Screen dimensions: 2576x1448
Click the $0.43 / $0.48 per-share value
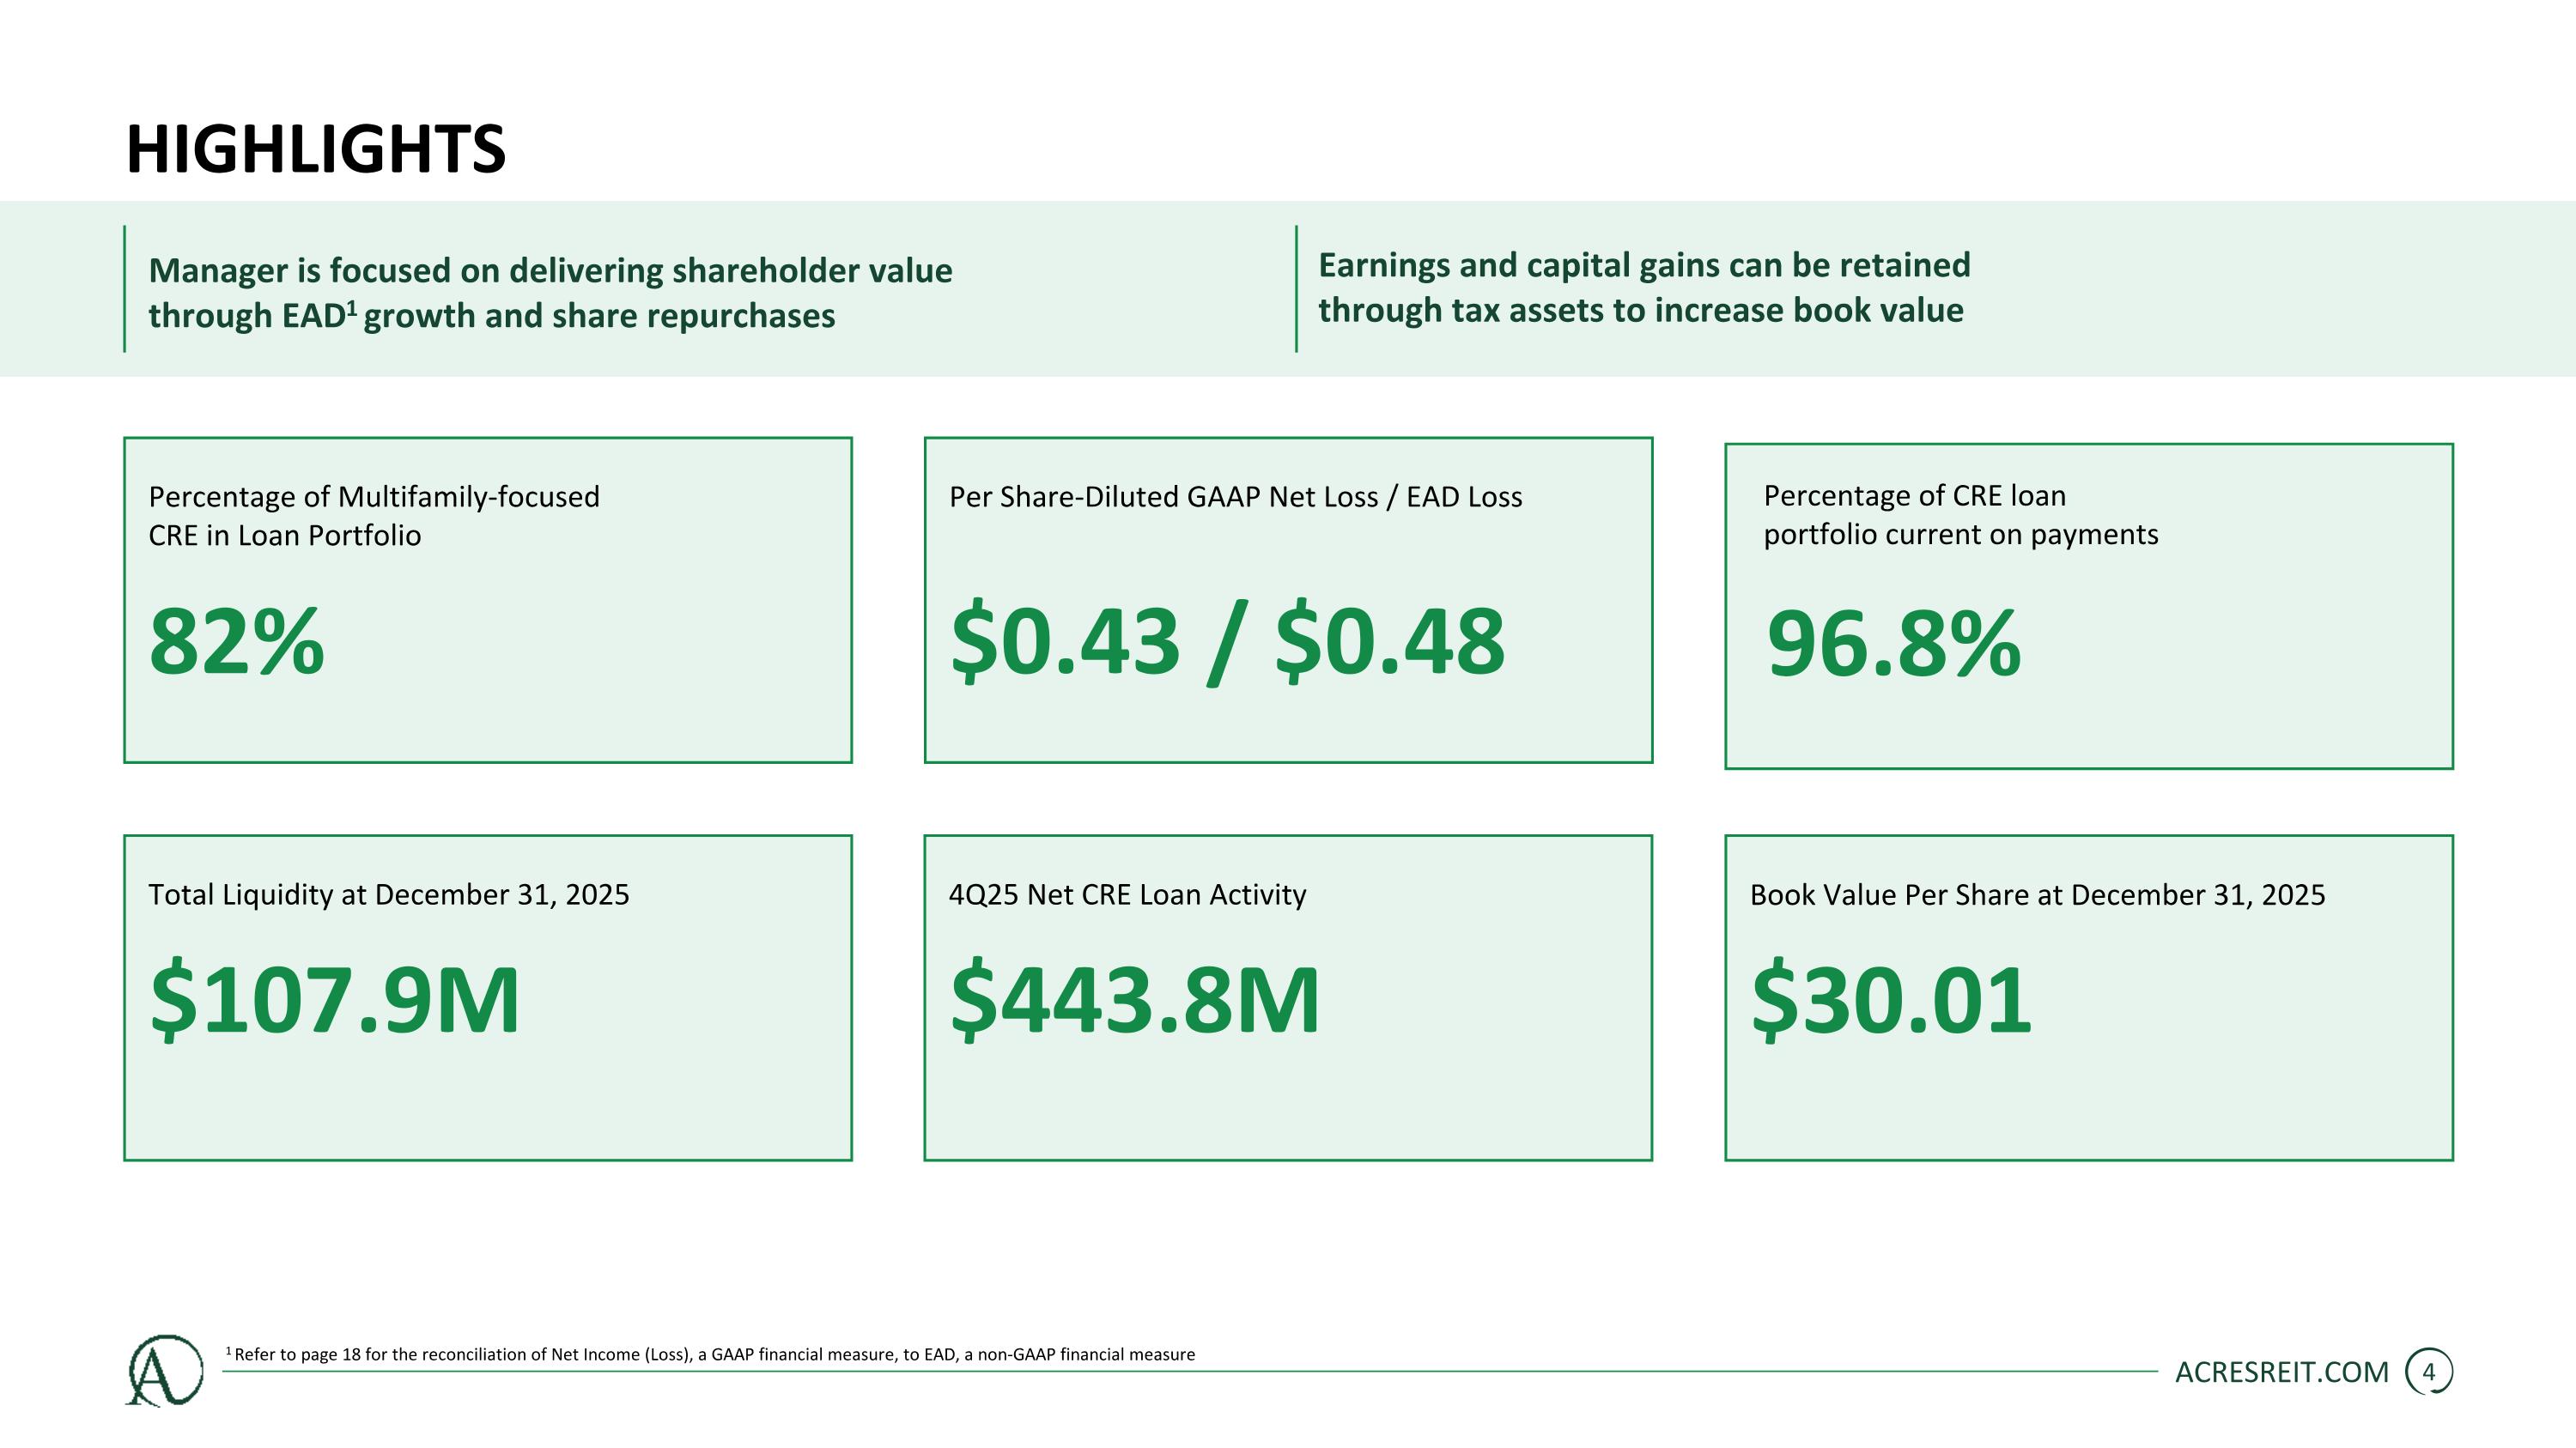coord(1227,641)
